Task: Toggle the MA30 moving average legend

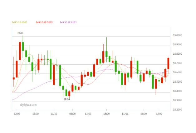Action: 68,22
